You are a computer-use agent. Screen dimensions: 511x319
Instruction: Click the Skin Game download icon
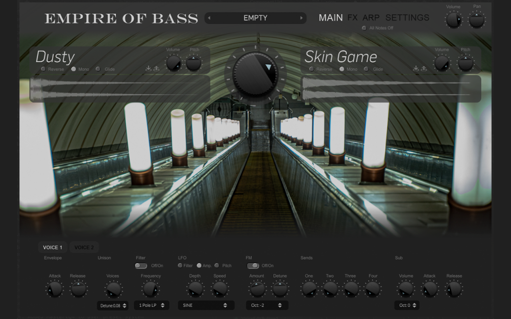[x=416, y=68]
